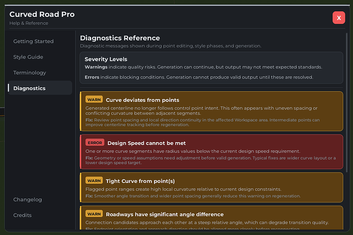Click the Severity Levels heading
The height and width of the screenshot is (235, 353).
[x=106, y=59]
